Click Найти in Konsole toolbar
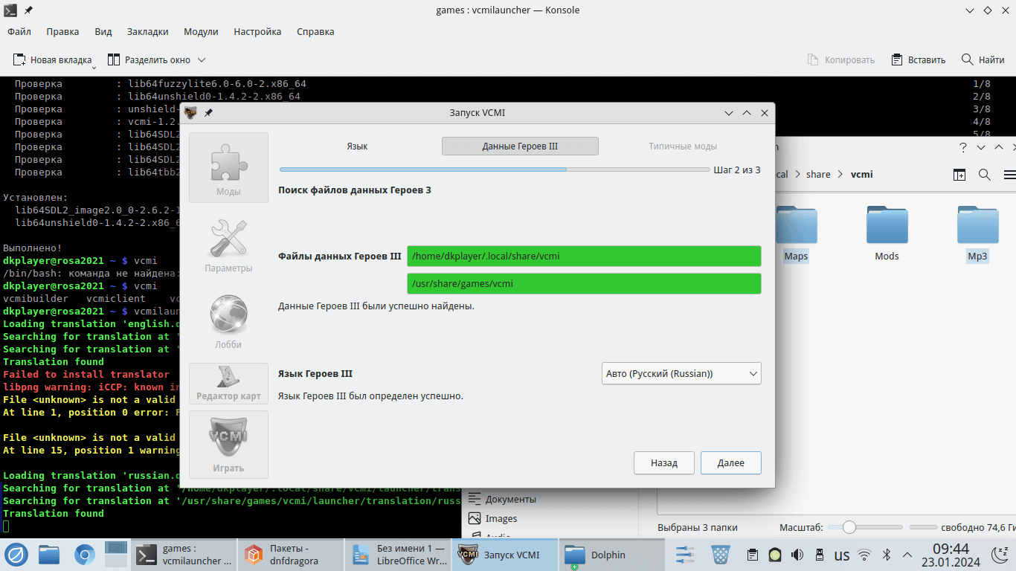This screenshot has width=1016, height=571. pos(983,59)
